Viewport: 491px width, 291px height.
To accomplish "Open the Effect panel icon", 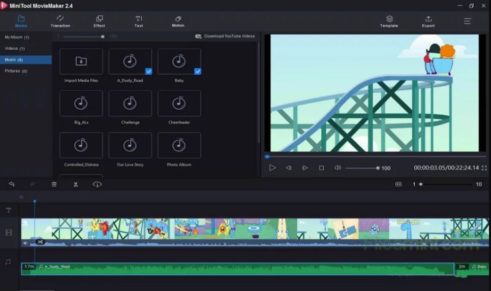I will pos(99,18).
